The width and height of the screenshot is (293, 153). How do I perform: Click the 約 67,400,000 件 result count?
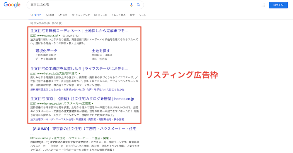click(x=40, y=23)
